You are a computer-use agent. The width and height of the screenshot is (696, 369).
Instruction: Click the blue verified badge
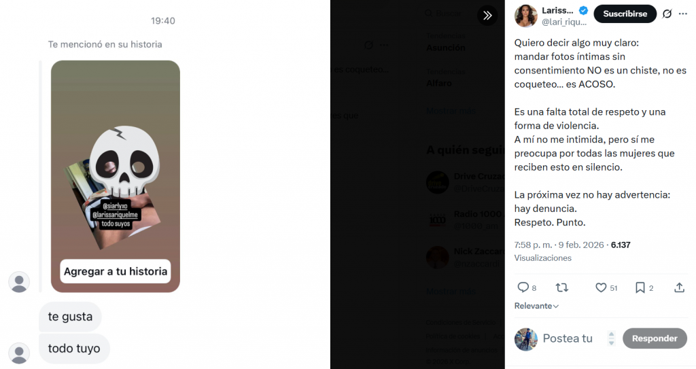(x=582, y=10)
